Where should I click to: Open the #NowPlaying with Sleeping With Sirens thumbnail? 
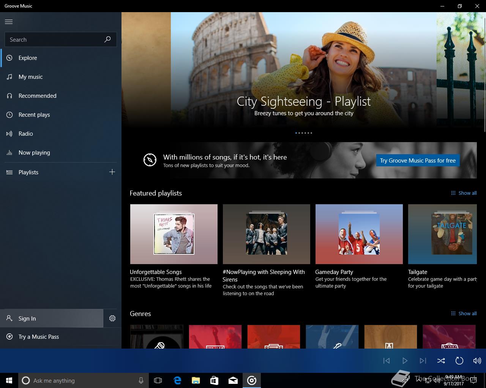pos(267,234)
